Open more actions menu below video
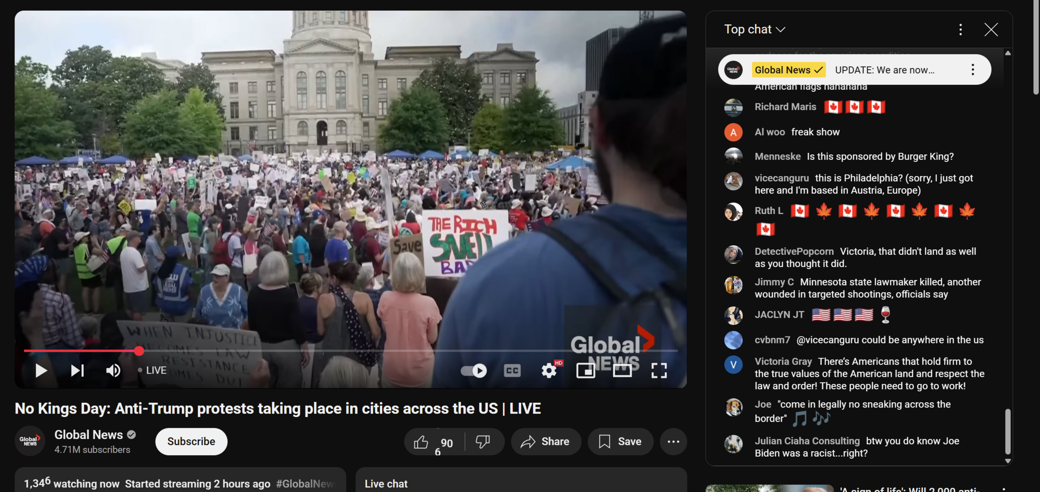1040x492 pixels. 673,441
